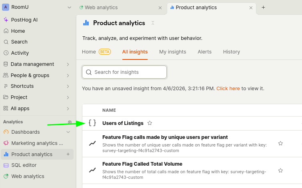The height and width of the screenshot is (188, 302).
Task: Click the Search magnifier in sidebar
Action: tap(6, 42)
